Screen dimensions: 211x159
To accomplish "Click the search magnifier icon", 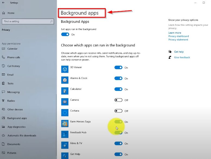I will [51, 21].
